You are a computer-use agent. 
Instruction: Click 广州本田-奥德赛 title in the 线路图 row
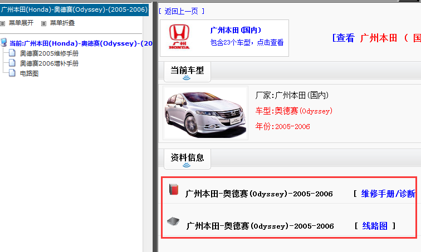click(x=260, y=226)
